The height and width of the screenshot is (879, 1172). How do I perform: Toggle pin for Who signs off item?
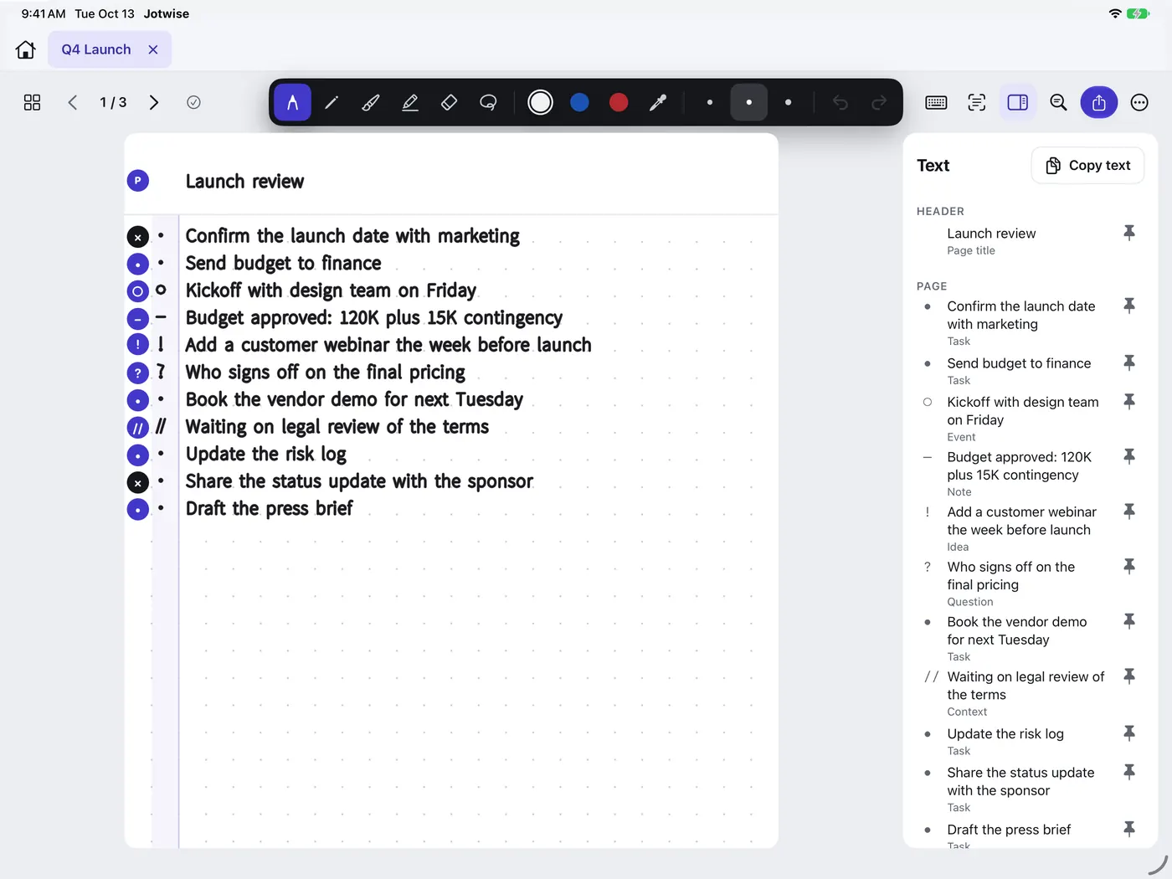pos(1129,567)
